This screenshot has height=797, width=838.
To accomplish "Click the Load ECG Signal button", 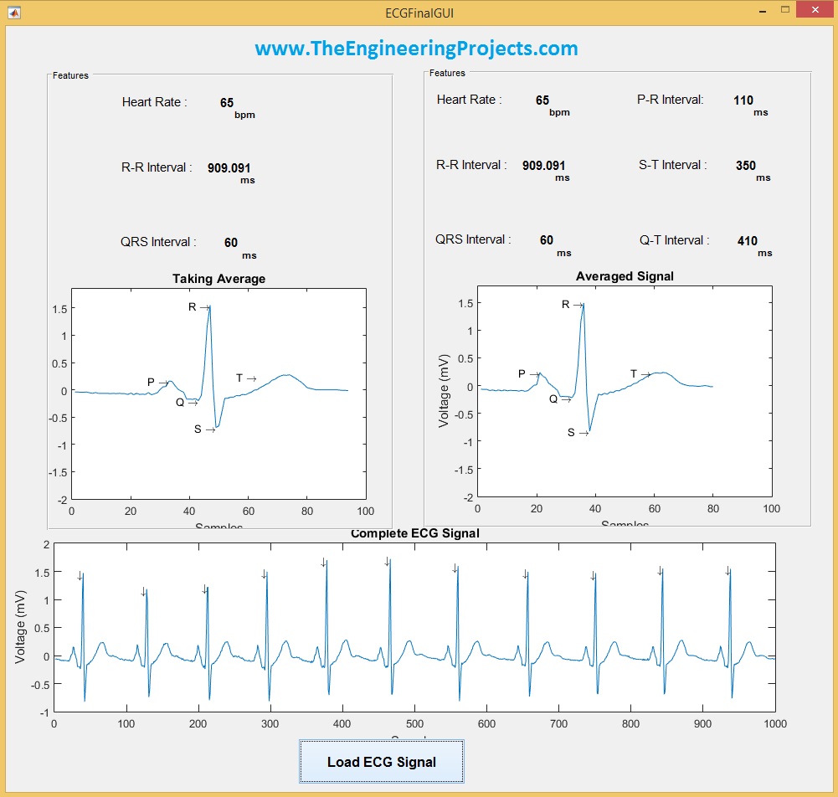I will 381,761.
